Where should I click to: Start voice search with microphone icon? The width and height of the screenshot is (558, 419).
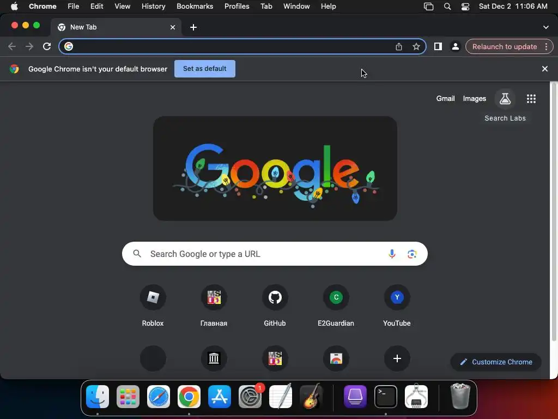(x=392, y=254)
